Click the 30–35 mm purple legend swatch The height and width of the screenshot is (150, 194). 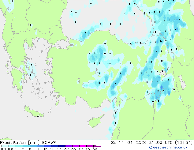pyautogui.click(x=69, y=146)
